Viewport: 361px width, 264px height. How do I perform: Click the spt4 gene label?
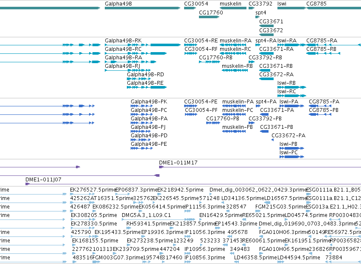261,13
